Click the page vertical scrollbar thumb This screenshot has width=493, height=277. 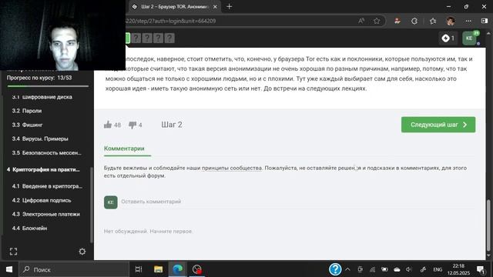[488, 225]
